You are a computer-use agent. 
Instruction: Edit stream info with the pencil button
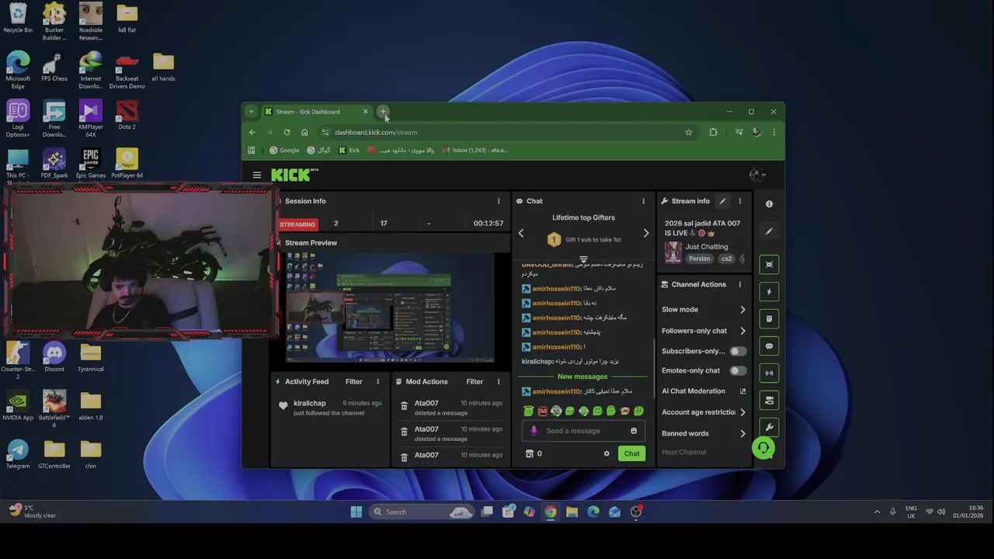pyautogui.click(x=722, y=201)
